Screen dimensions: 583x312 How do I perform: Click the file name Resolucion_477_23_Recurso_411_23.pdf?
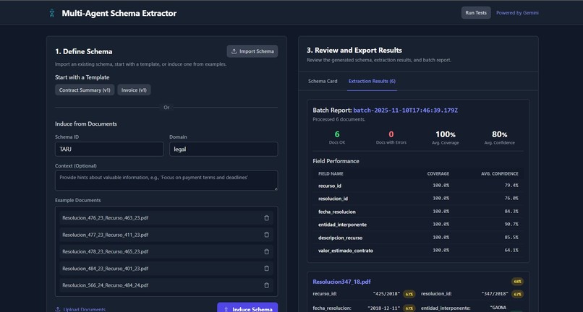tap(105, 235)
